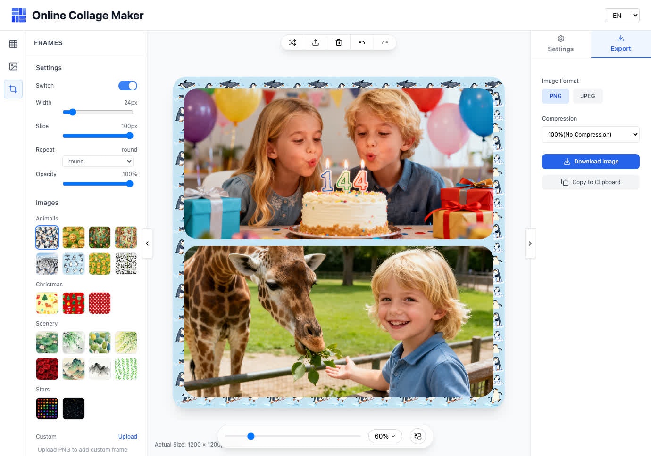
Task: Open the Repeat round dropdown
Action: click(98, 161)
